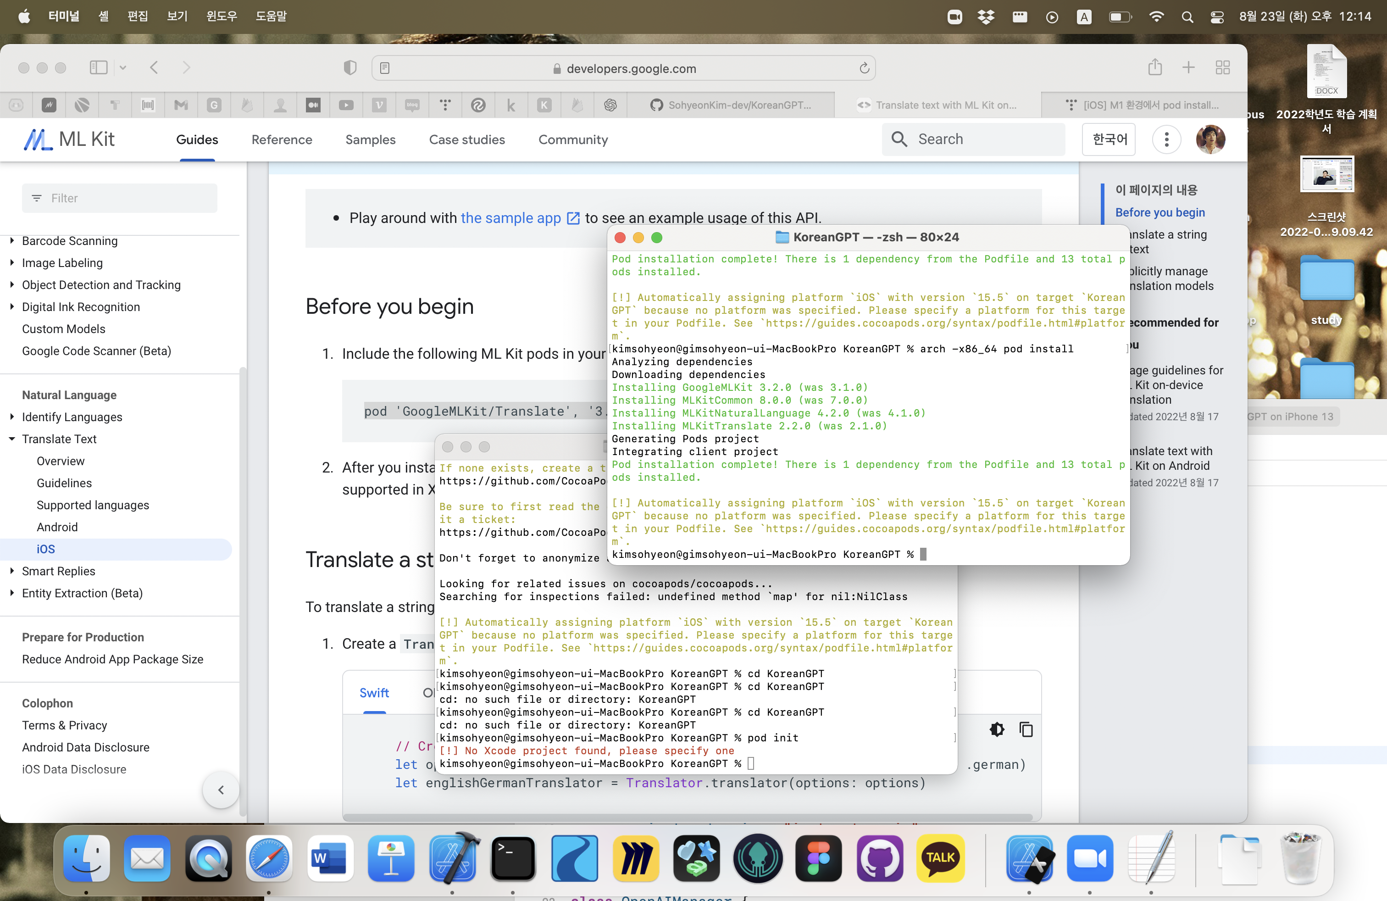Screen dimensions: 1387x901
Task: Click the Safari address bar
Action: [x=624, y=68]
